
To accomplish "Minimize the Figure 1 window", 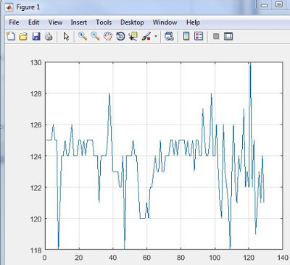I will point(265,5).
